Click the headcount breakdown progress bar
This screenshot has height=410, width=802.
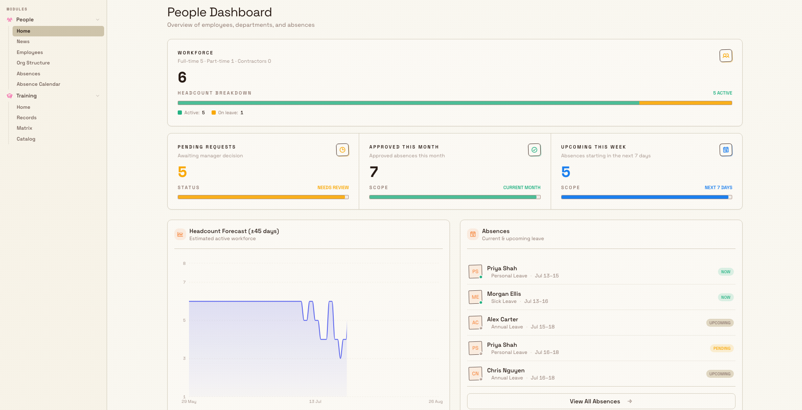(455, 103)
